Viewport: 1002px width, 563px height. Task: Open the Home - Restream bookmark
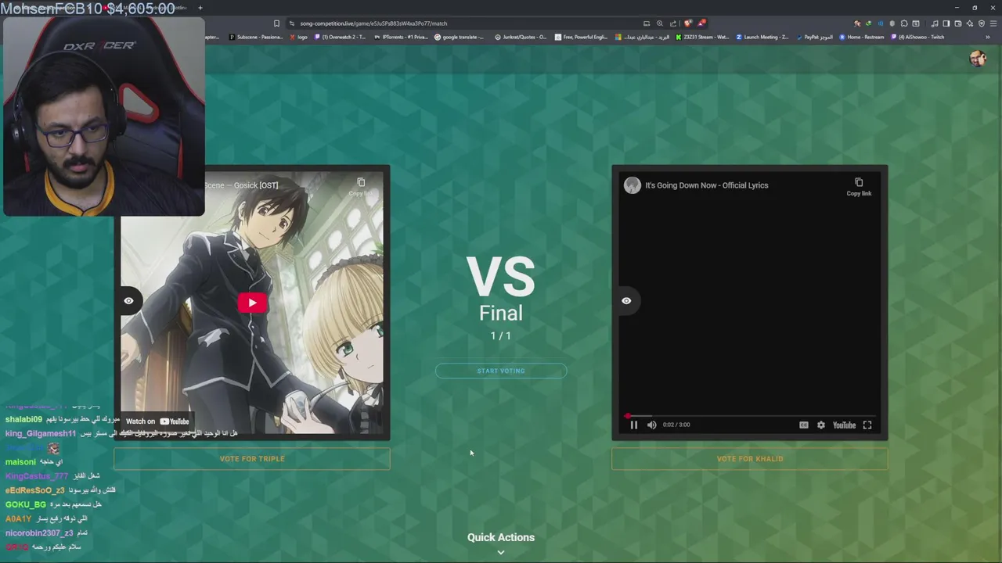click(862, 37)
